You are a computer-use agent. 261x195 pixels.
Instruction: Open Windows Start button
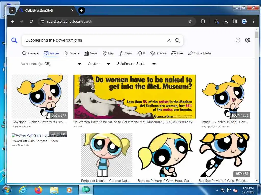[6, 190]
